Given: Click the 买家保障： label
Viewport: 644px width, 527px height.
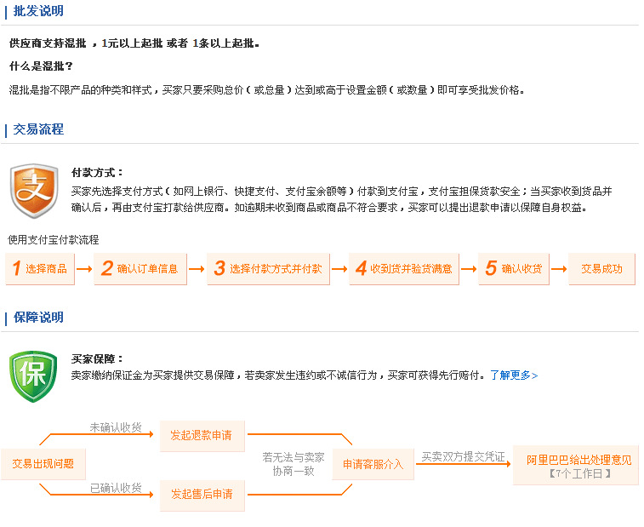Looking at the screenshot, I should [97, 359].
